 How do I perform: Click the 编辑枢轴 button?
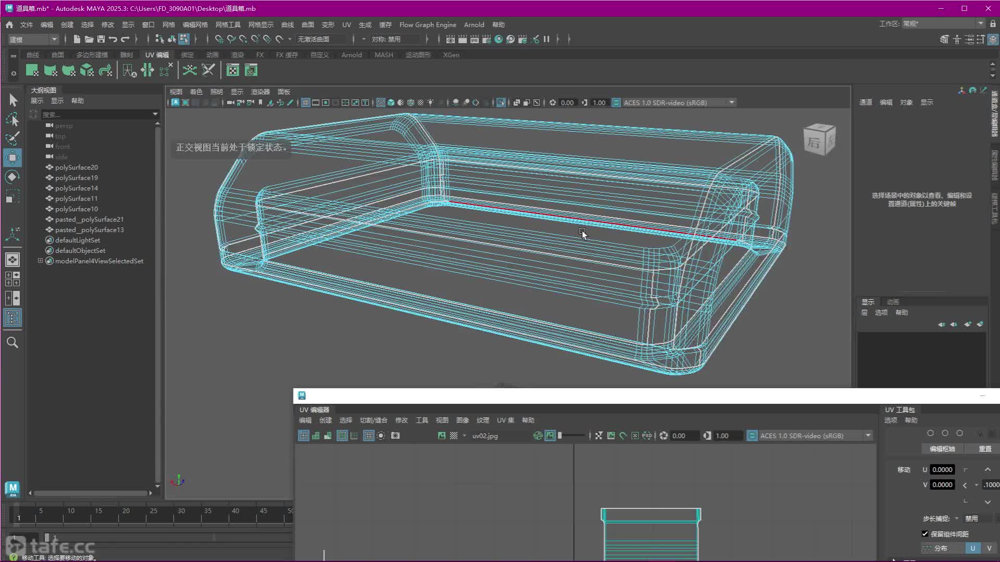click(x=942, y=449)
